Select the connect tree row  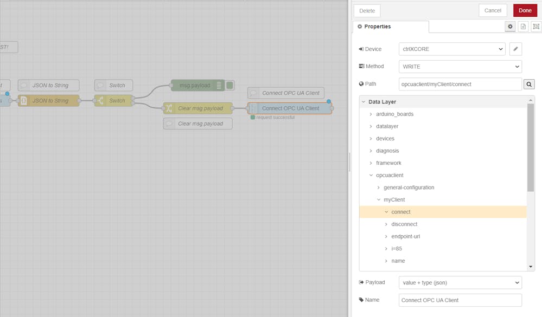coord(443,212)
